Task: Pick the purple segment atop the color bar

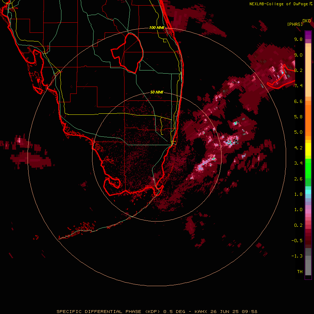Action: coord(308,35)
